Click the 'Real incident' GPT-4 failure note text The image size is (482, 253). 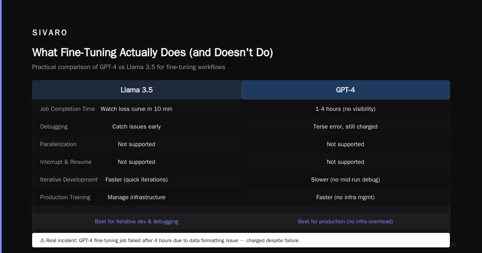(172, 241)
